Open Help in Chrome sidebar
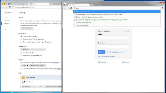 pyautogui.click(x=5, y=30)
